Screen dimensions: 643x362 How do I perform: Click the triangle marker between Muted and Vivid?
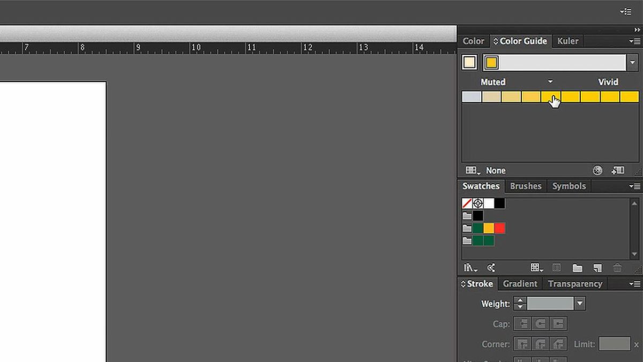click(550, 82)
